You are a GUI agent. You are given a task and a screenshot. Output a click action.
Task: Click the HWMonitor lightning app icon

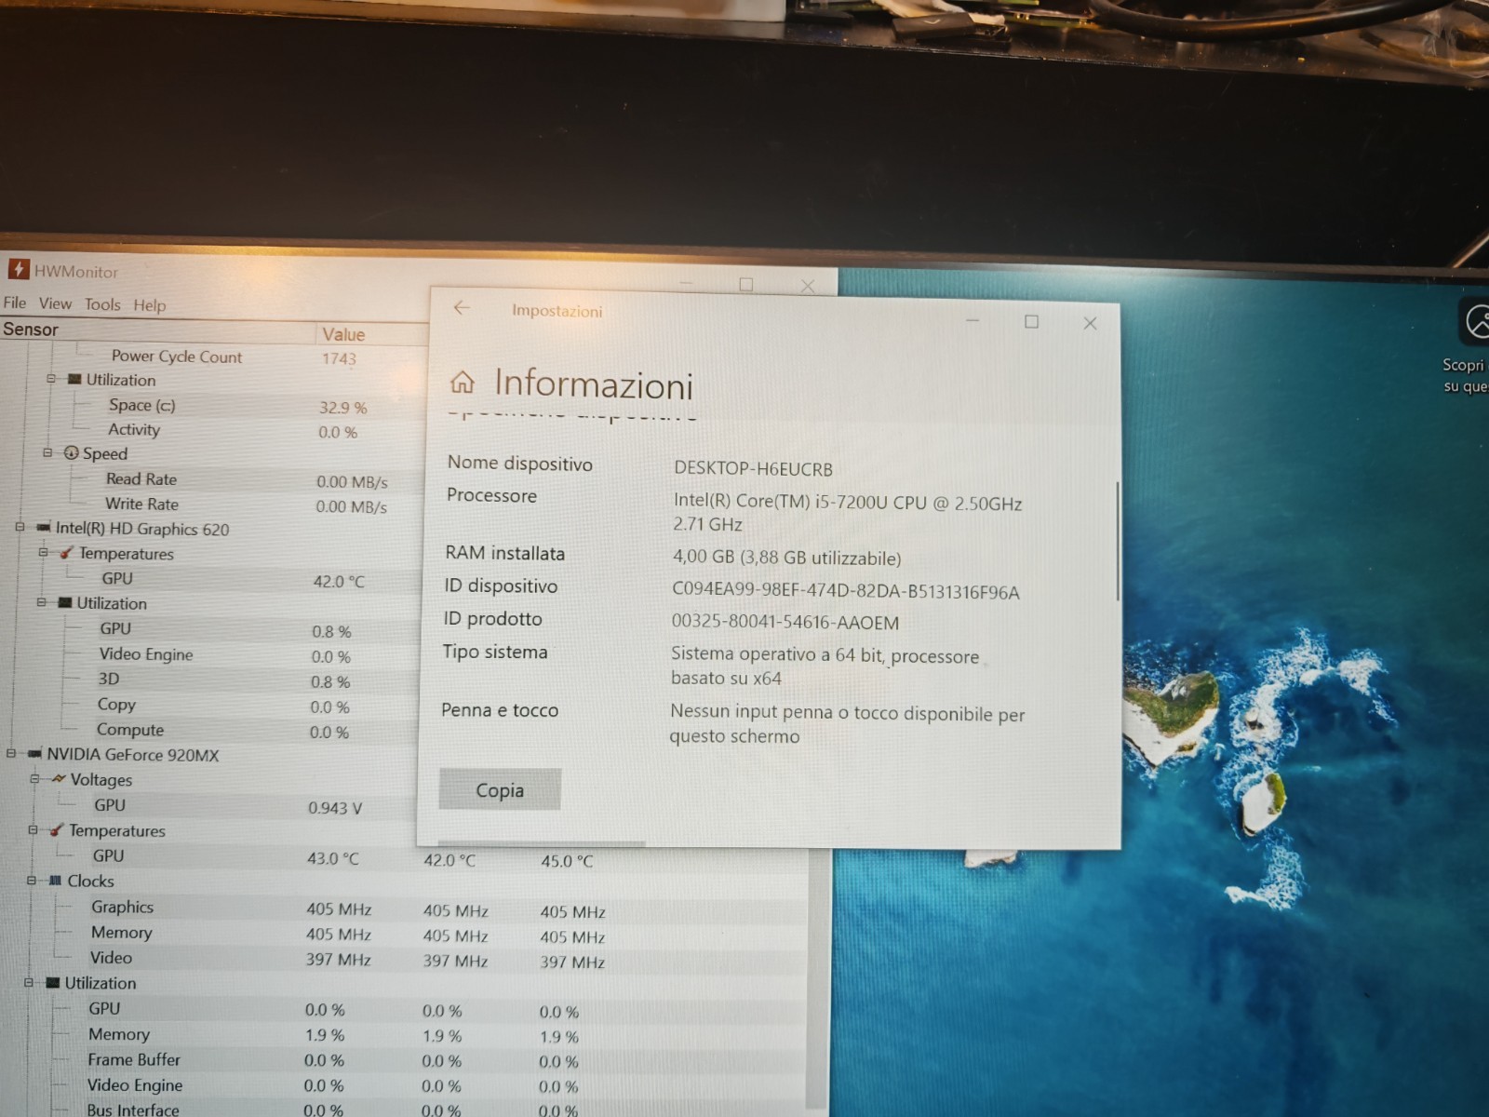tap(19, 270)
